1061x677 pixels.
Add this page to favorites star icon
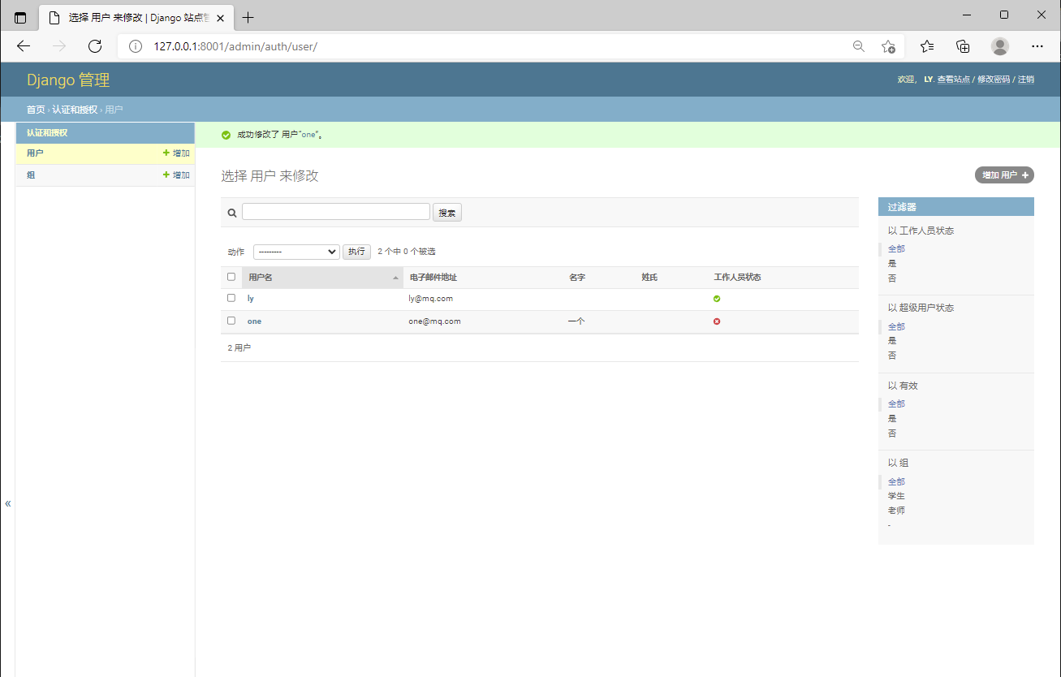[888, 46]
